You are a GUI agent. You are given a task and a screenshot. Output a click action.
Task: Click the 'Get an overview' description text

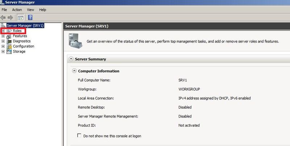[x=183, y=41]
